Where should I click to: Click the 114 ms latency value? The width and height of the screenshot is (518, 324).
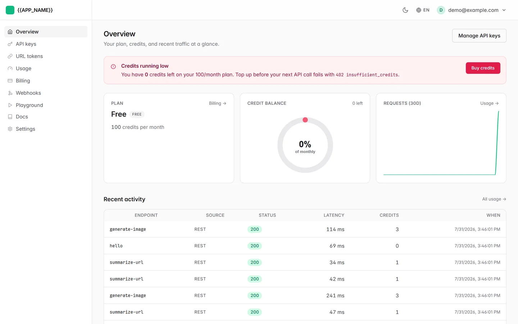(335, 229)
